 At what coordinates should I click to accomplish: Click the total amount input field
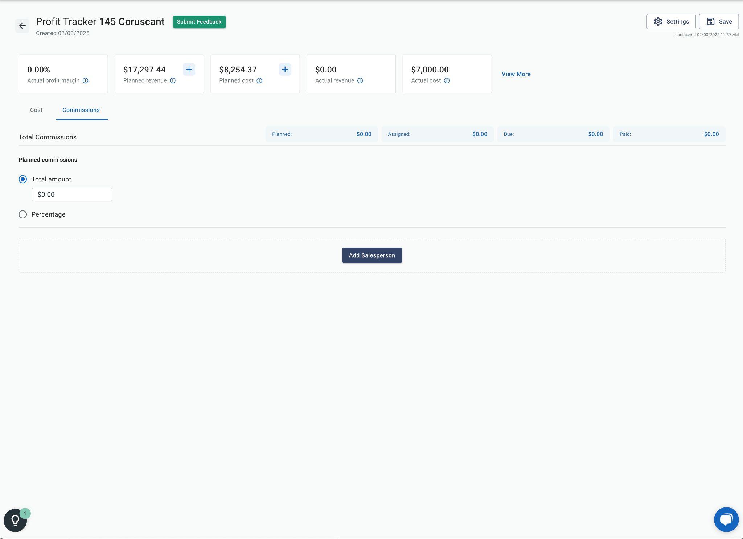coord(72,195)
